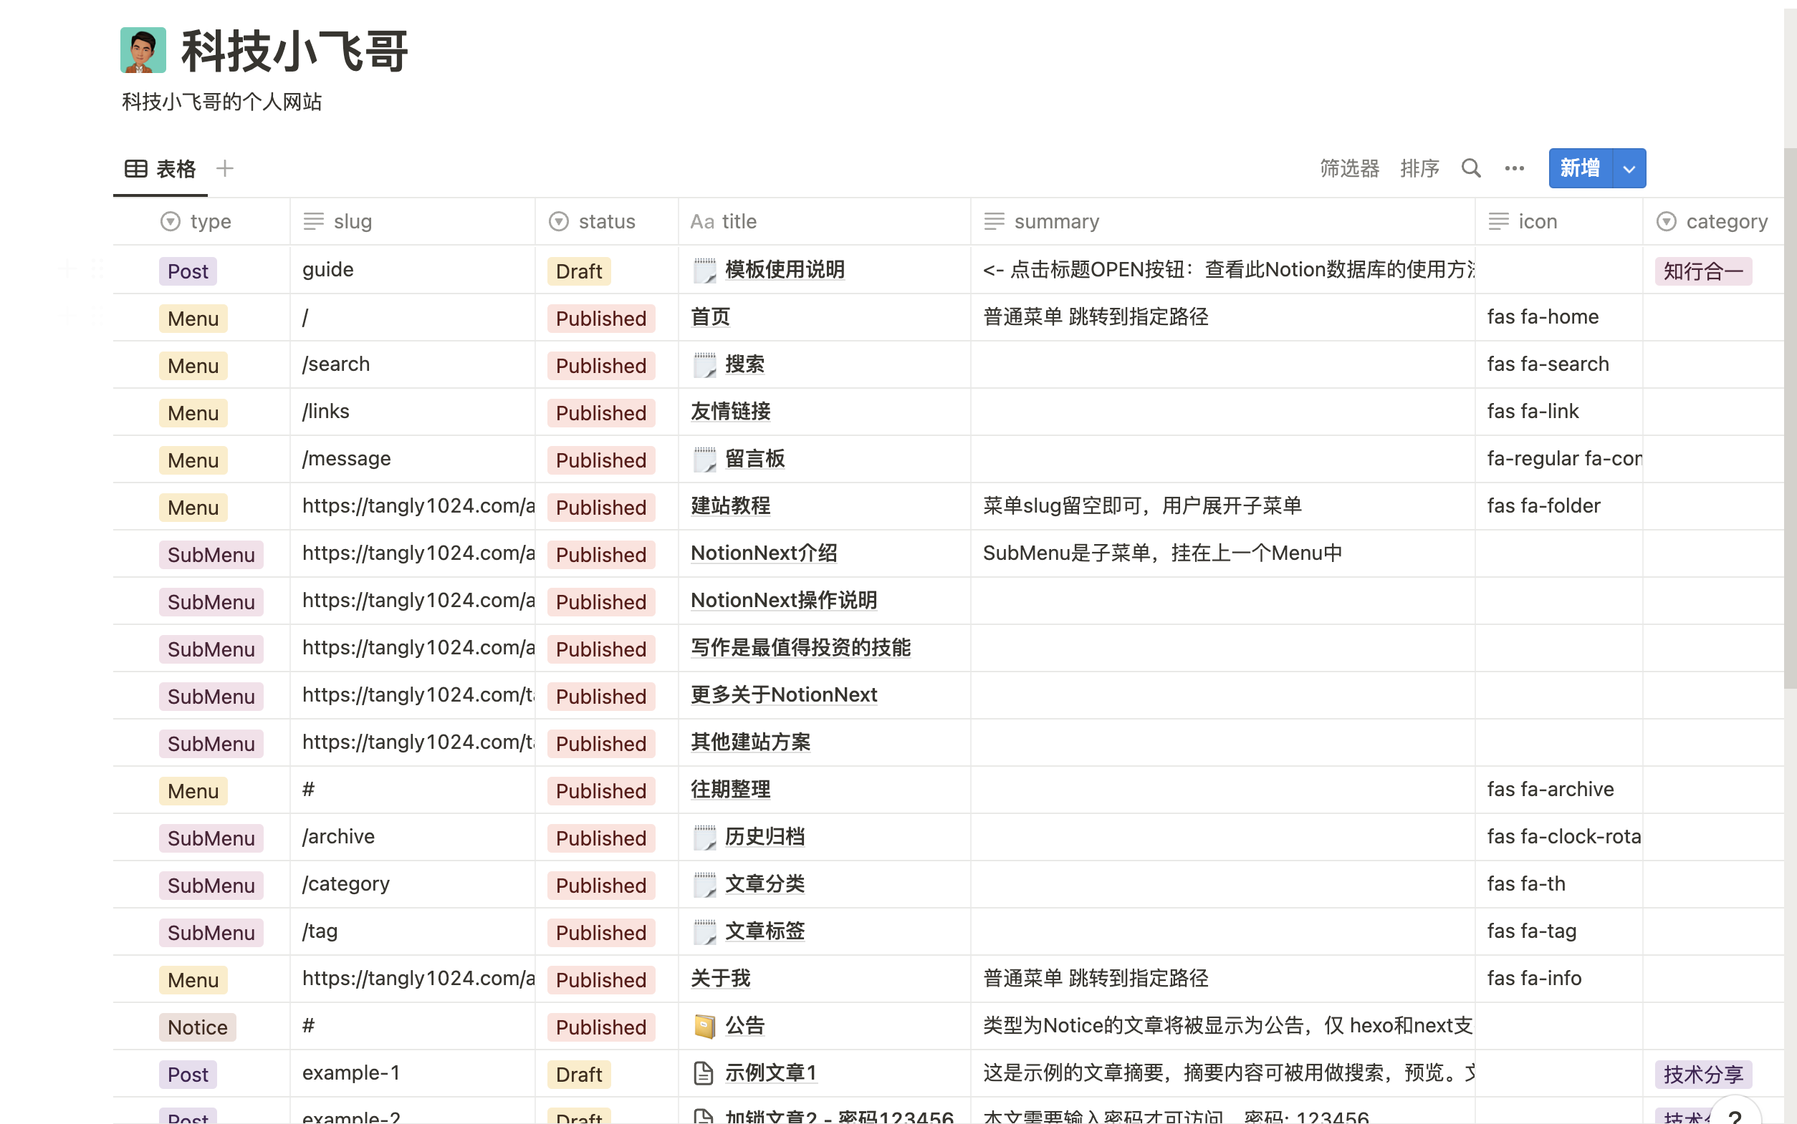
Task: Click the page avatar icon
Action: (x=143, y=51)
